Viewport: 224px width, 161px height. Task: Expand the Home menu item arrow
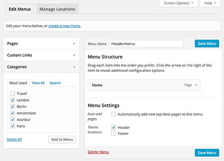tap(196, 85)
